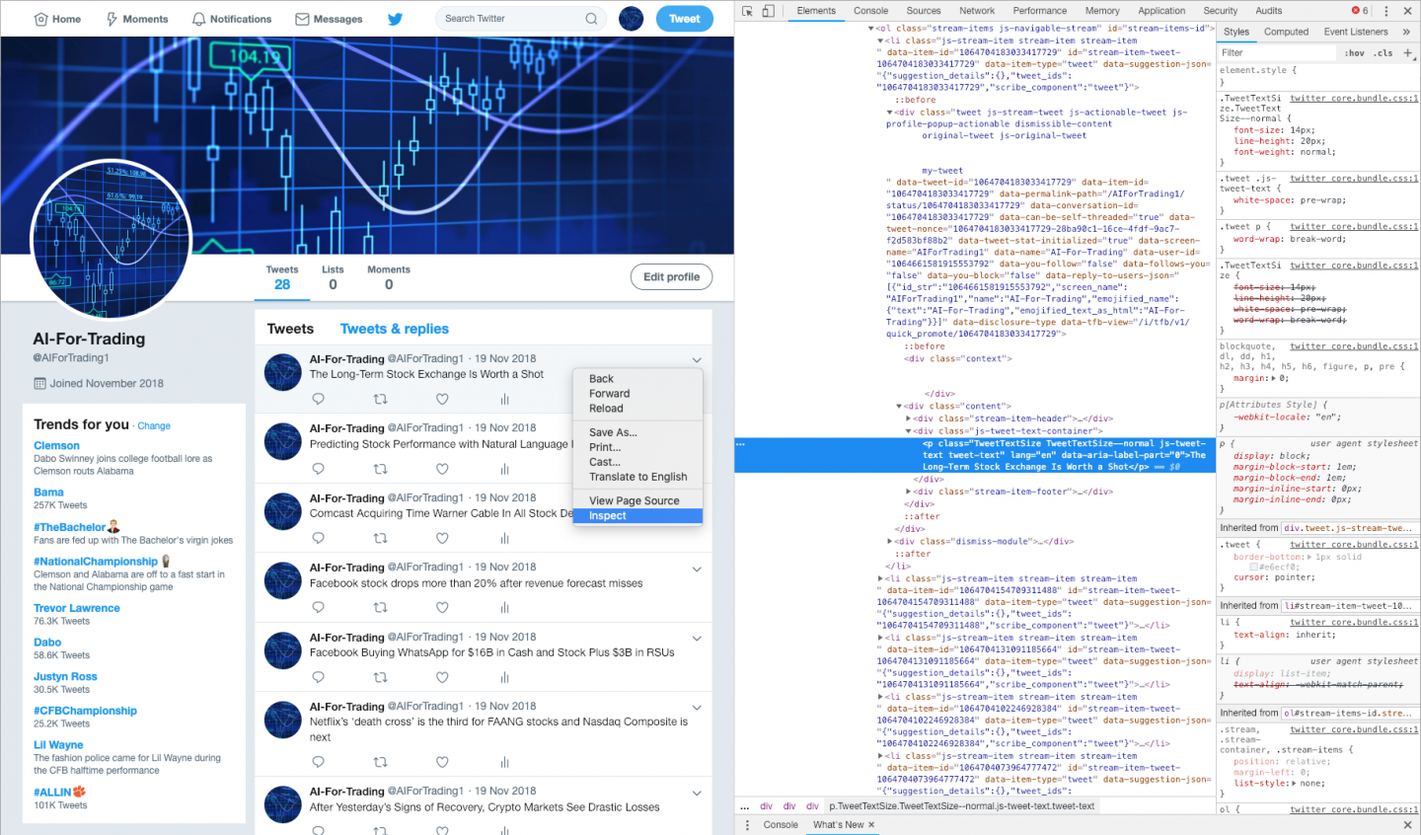
Task: Toggle the :hov element state panel
Action: [1354, 53]
